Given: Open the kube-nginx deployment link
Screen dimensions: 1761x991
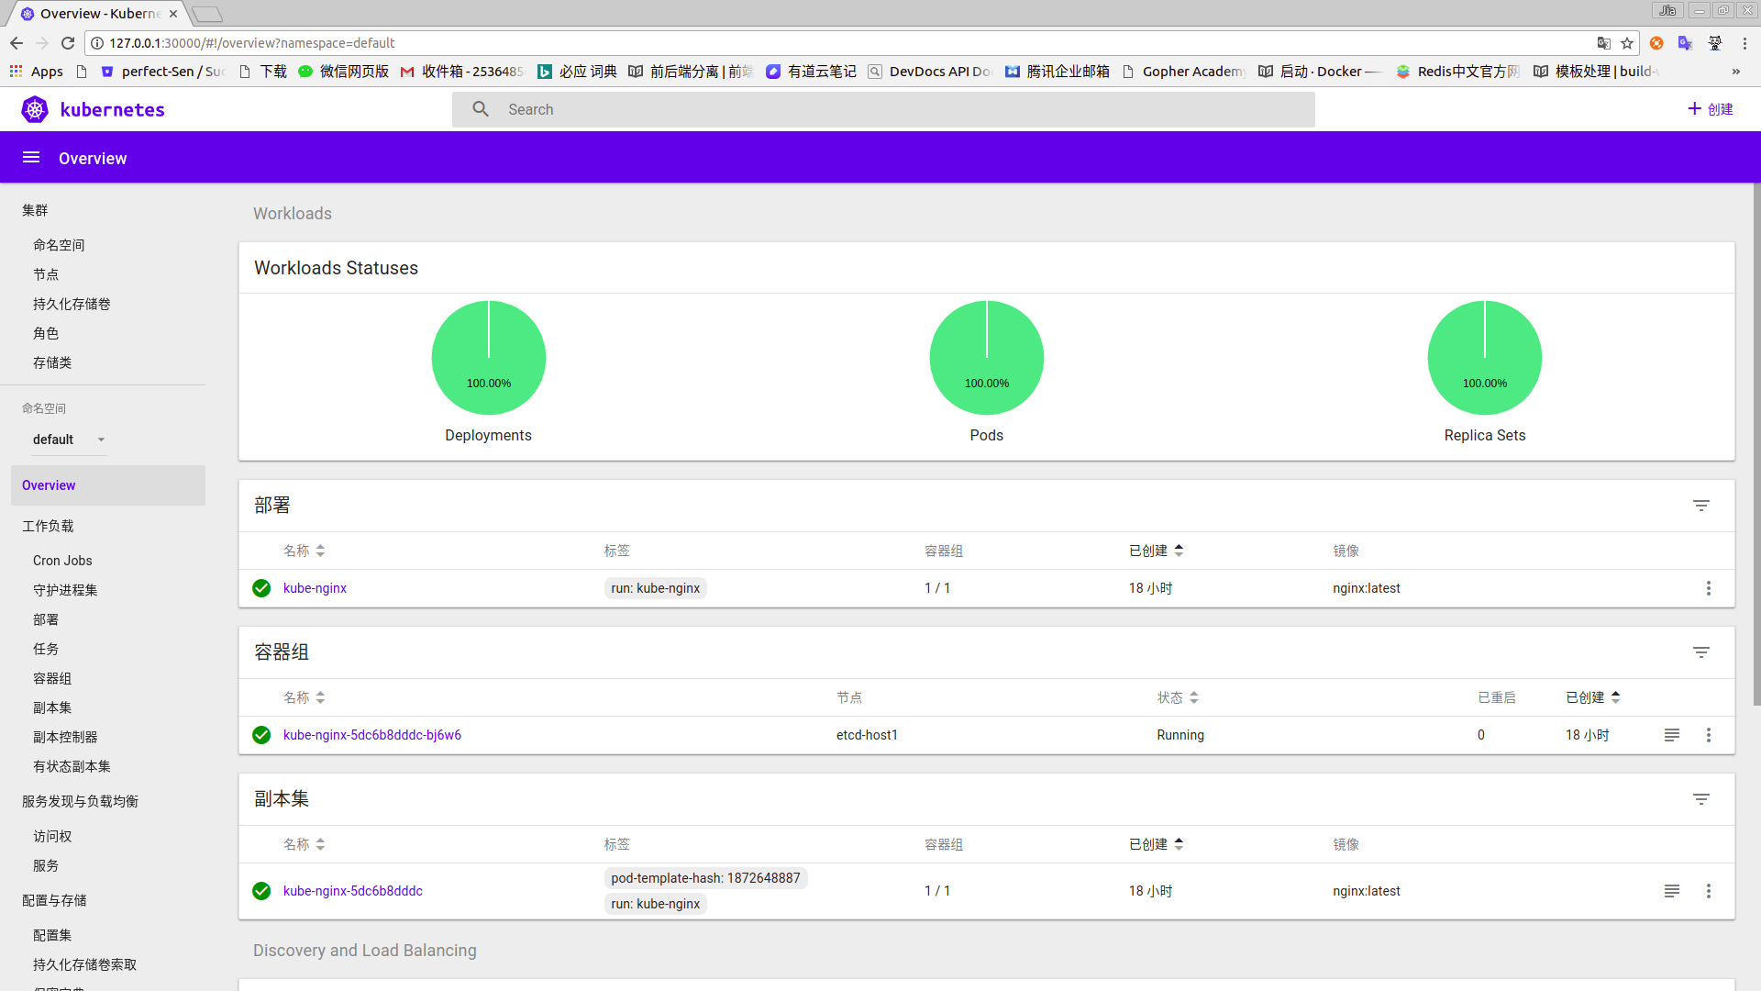Looking at the screenshot, I should pyautogui.click(x=315, y=588).
